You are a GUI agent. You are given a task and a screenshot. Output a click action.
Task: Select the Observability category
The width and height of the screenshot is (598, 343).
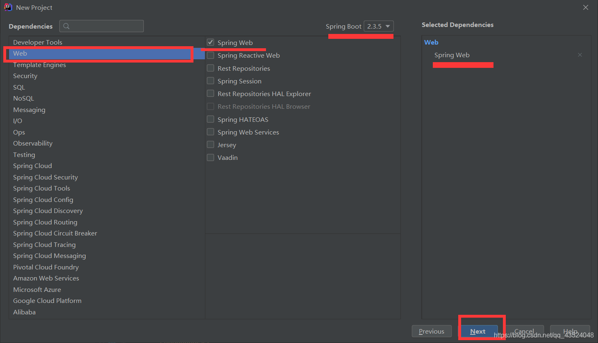pos(107,143)
